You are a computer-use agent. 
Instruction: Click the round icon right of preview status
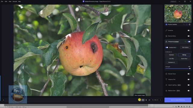coord(190,25)
